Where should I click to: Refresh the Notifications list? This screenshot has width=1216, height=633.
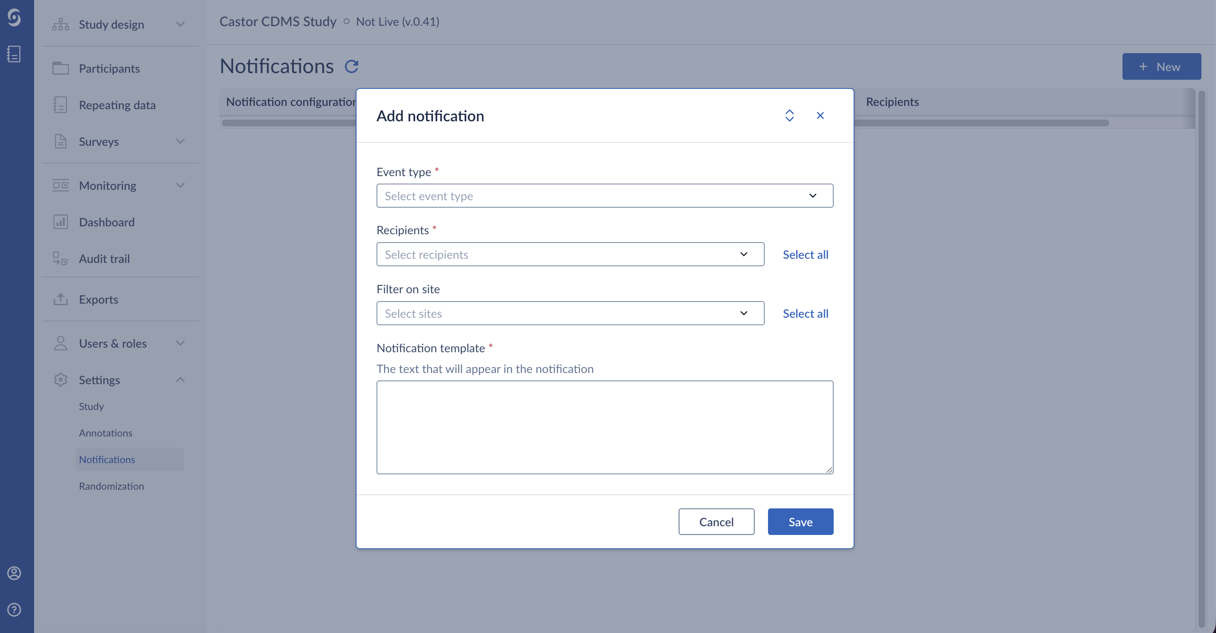tap(351, 66)
